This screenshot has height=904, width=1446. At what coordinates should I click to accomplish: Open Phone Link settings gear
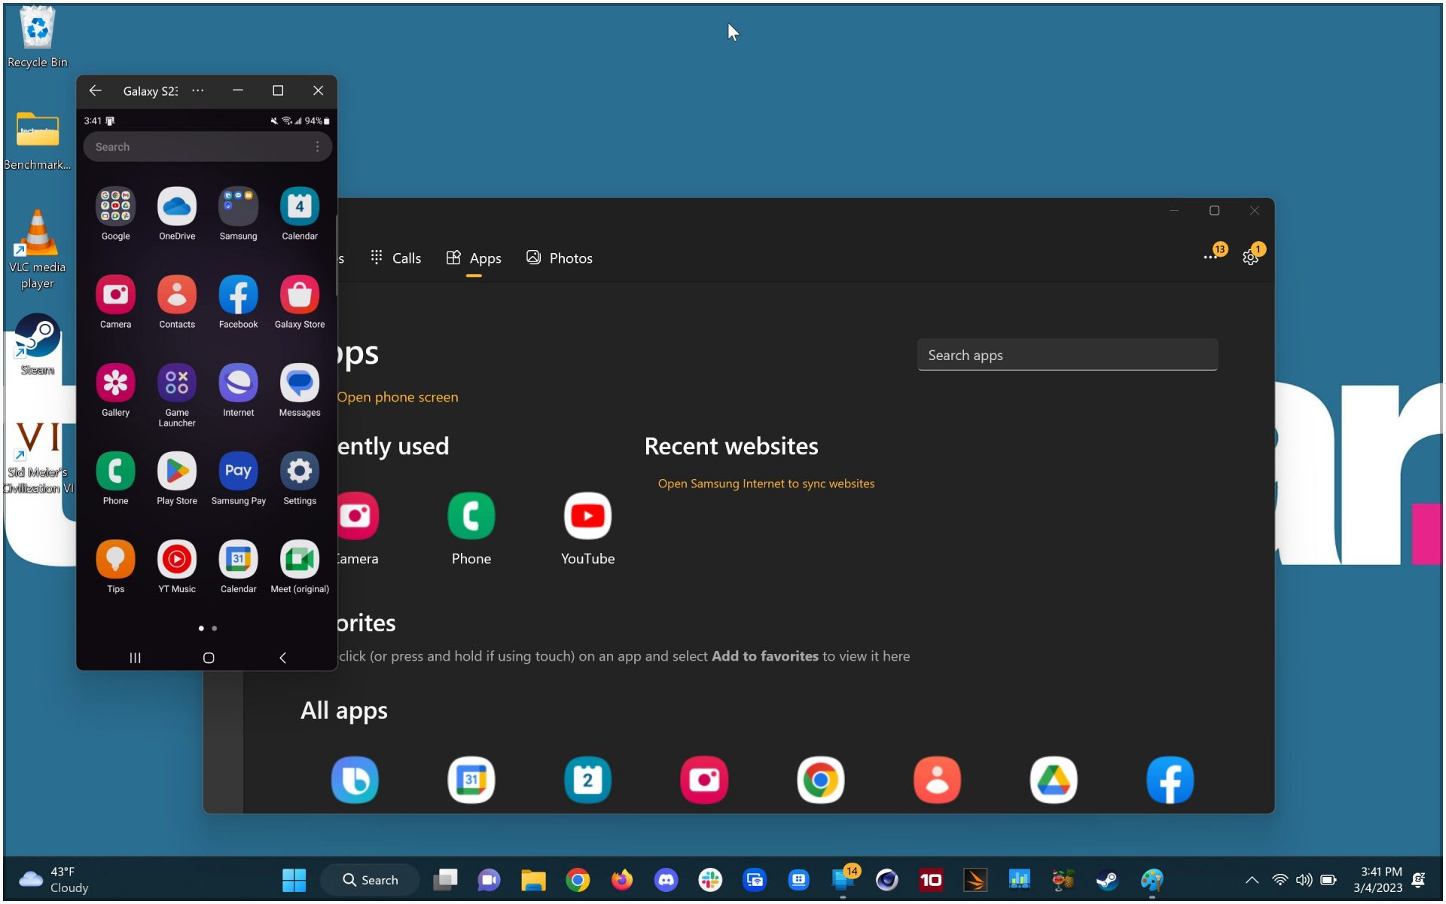pos(1250,258)
